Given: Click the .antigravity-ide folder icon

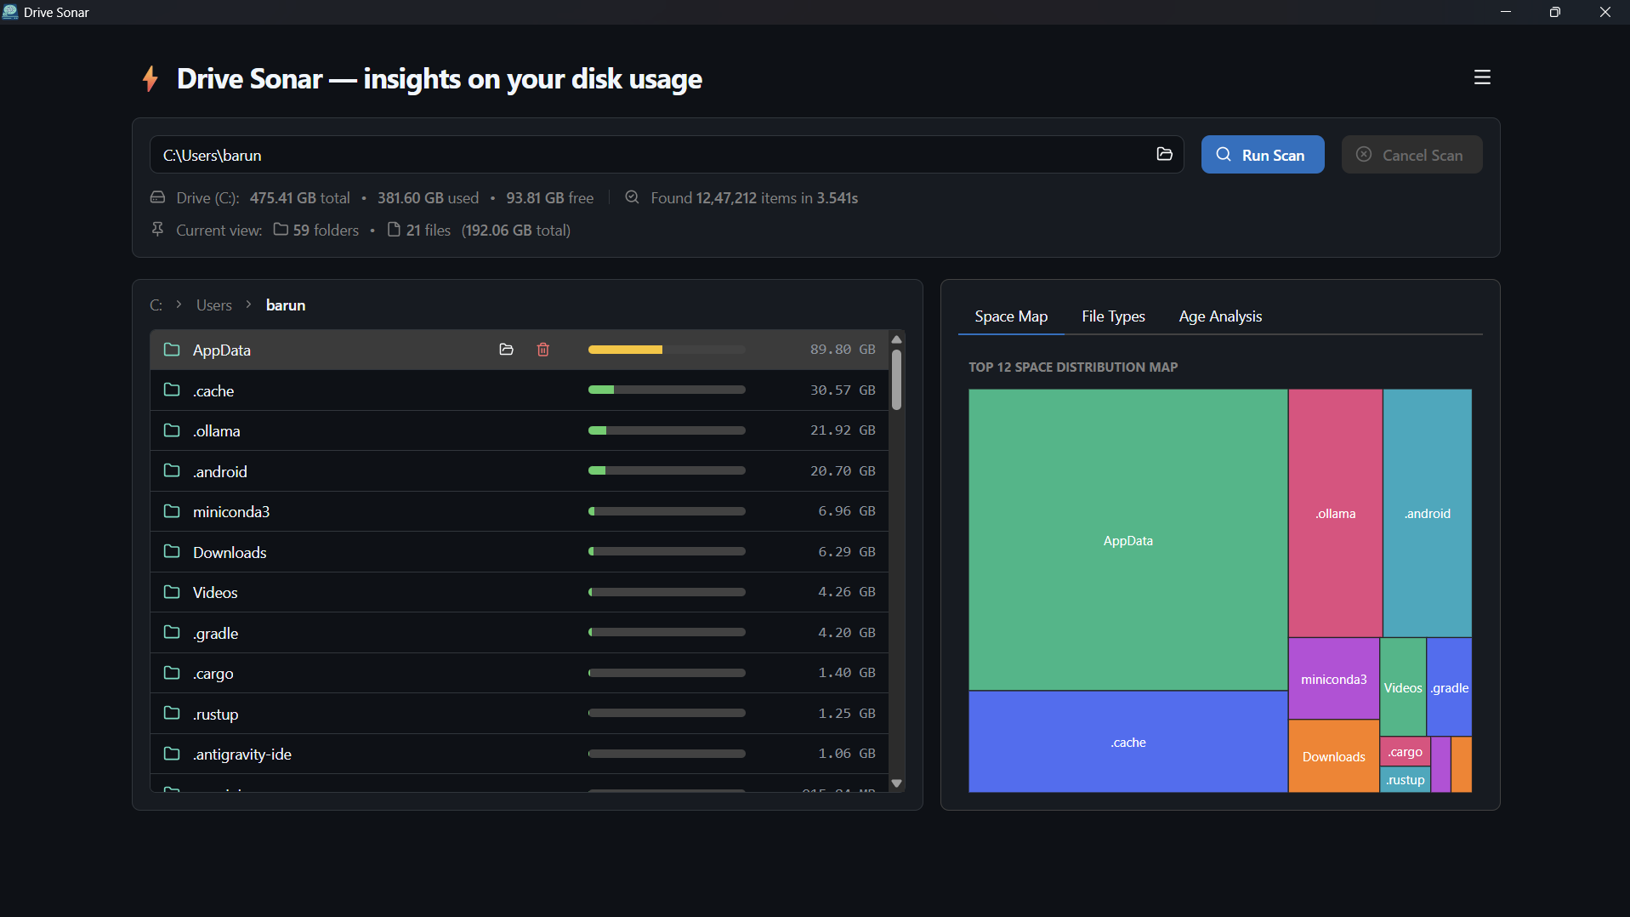Looking at the screenshot, I should 172,754.
